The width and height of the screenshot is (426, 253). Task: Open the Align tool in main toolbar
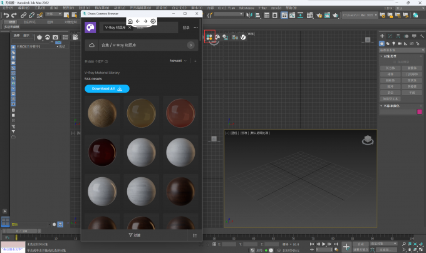click(x=257, y=15)
